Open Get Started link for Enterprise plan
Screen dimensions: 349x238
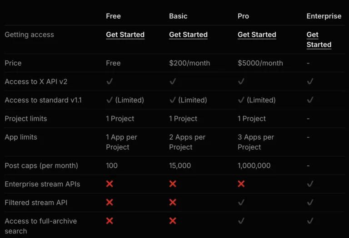[319, 39]
